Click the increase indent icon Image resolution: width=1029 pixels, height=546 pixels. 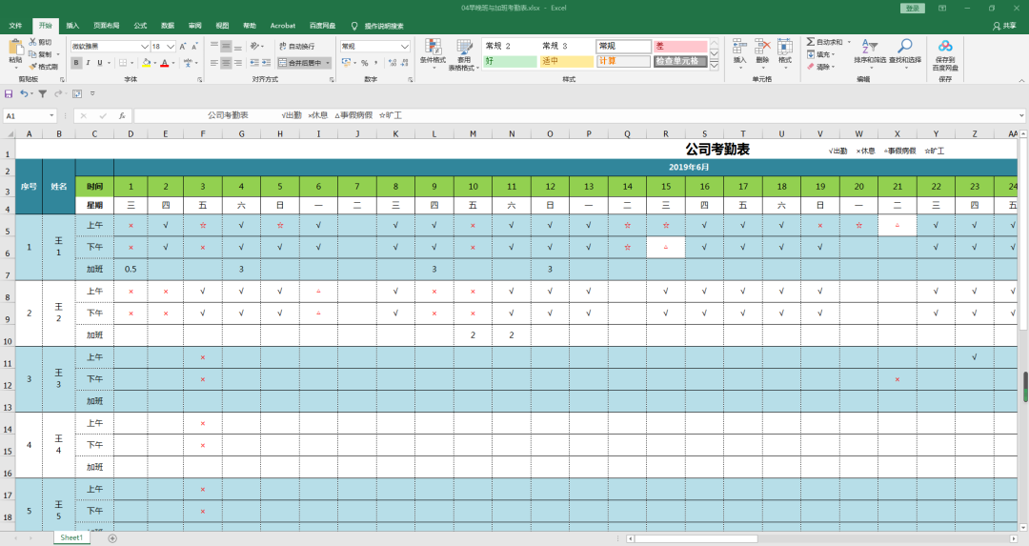tap(266, 63)
